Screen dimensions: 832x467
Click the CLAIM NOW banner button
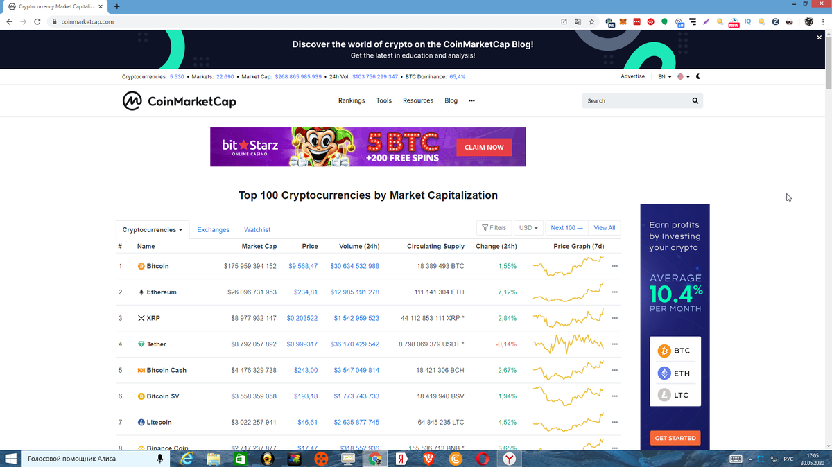click(484, 147)
